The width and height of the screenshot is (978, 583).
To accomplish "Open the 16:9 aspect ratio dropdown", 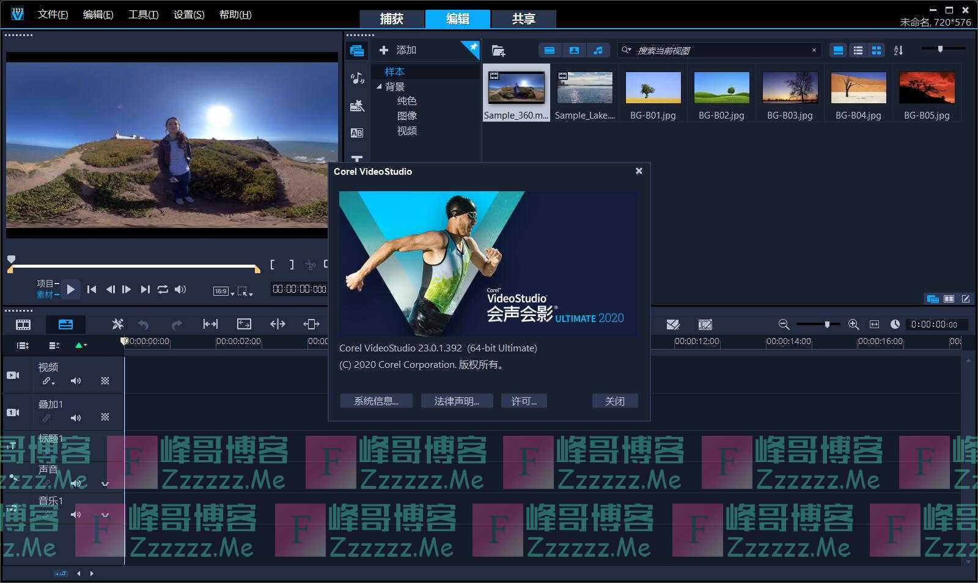I will (224, 291).
